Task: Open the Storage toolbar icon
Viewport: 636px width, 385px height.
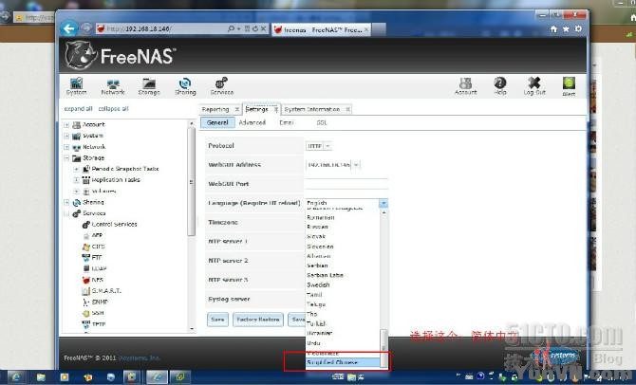Action: 149,86
